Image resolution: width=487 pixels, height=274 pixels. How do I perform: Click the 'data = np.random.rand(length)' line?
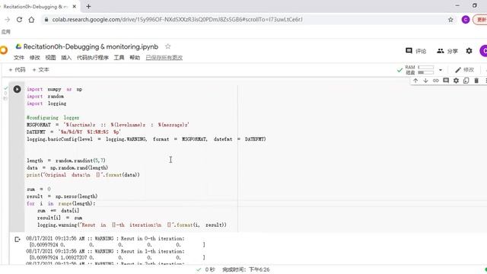coord(68,167)
